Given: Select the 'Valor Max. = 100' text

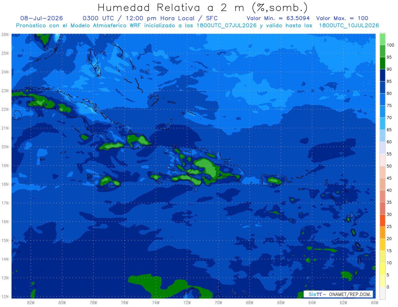Looking at the screenshot, I should (x=342, y=18).
